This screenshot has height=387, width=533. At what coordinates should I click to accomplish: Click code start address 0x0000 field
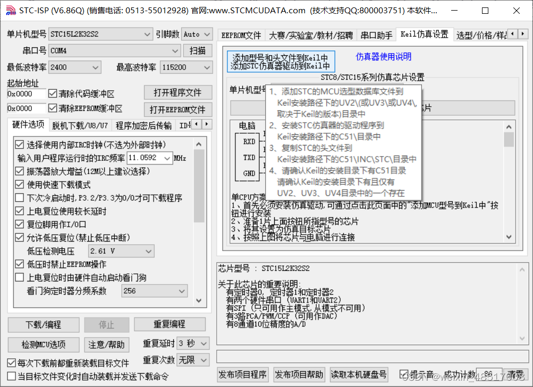click(x=27, y=93)
